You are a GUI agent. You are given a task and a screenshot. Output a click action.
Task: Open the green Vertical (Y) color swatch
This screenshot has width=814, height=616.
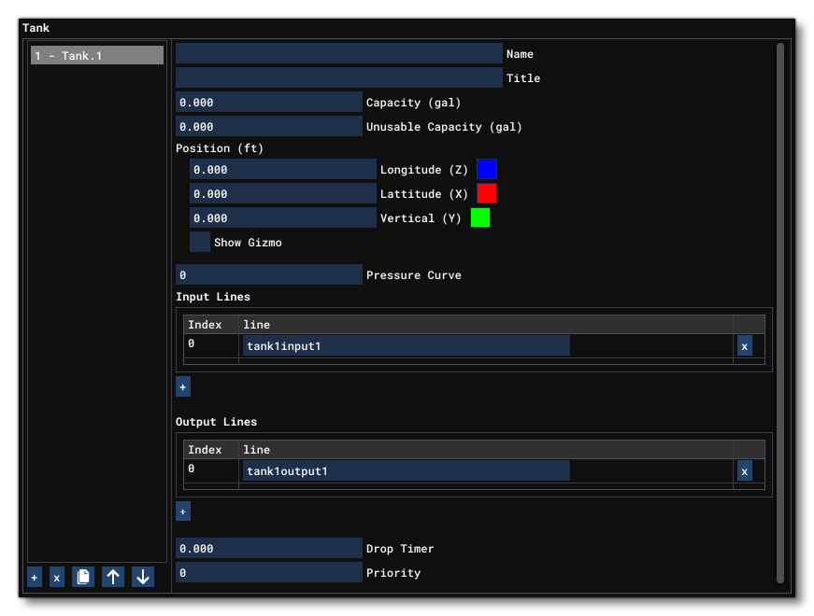coord(480,217)
